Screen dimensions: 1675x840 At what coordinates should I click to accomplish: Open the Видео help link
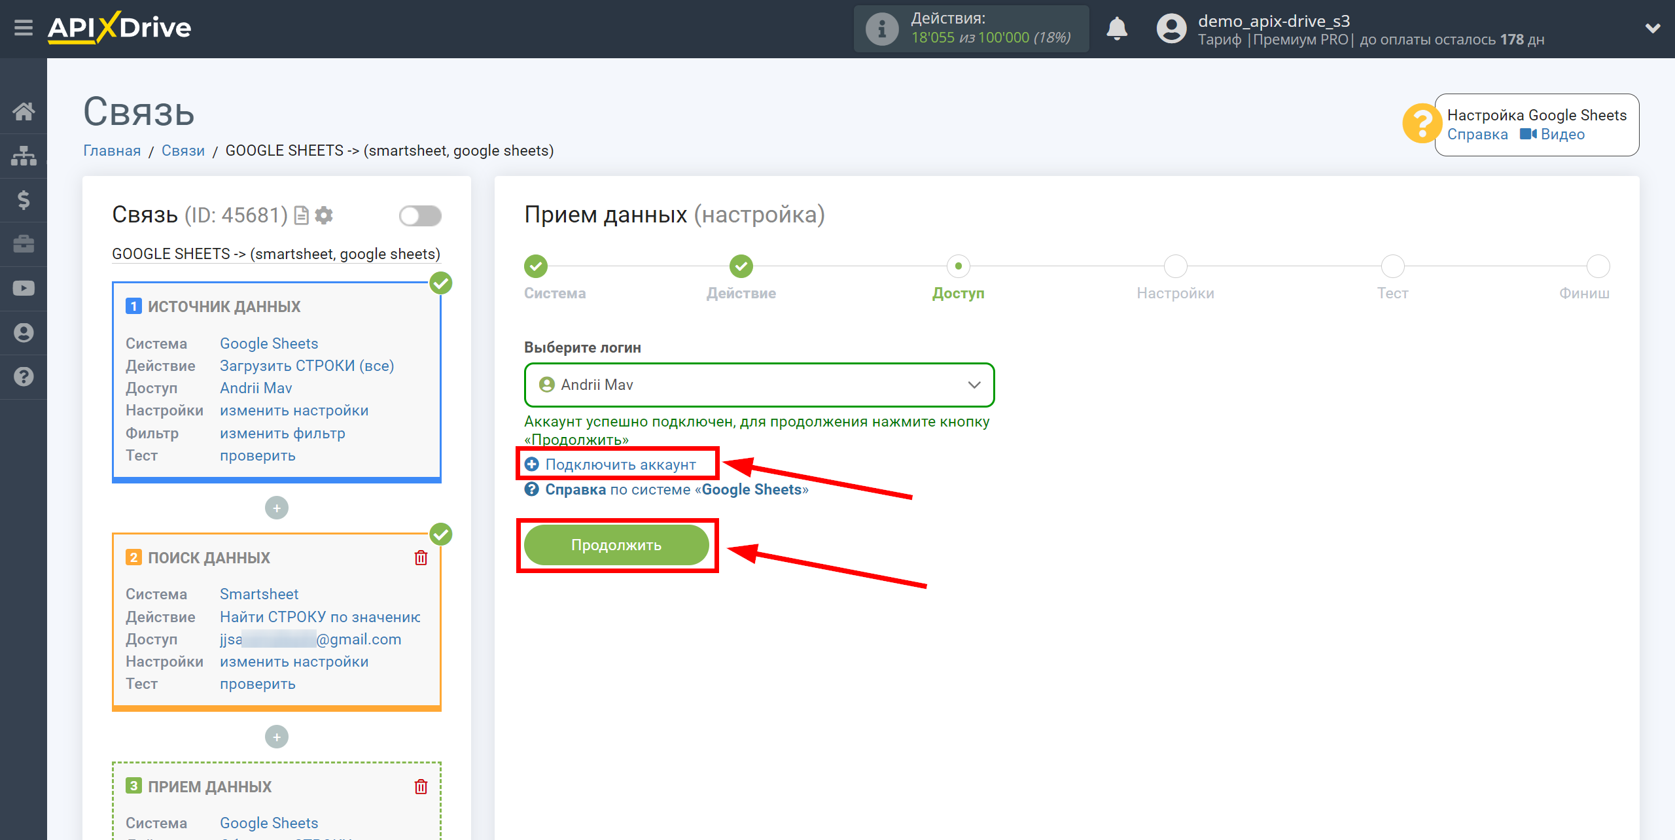pyautogui.click(x=1552, y=134)
